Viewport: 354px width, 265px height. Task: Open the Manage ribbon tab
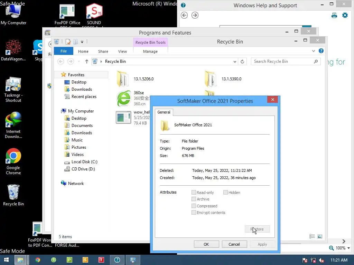click(150, 51)
